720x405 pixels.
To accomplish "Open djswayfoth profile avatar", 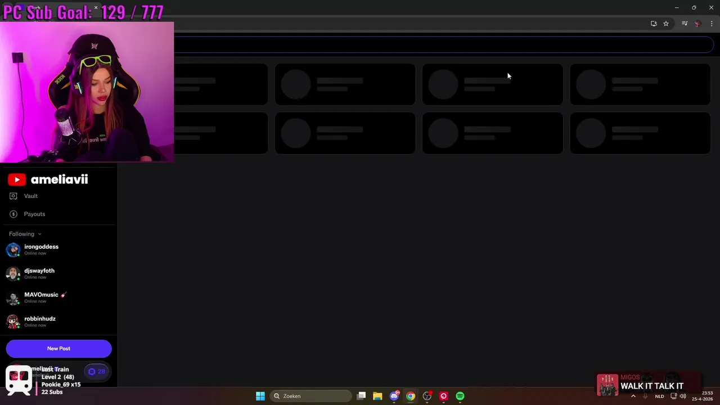I will click(x=13, y=274).
